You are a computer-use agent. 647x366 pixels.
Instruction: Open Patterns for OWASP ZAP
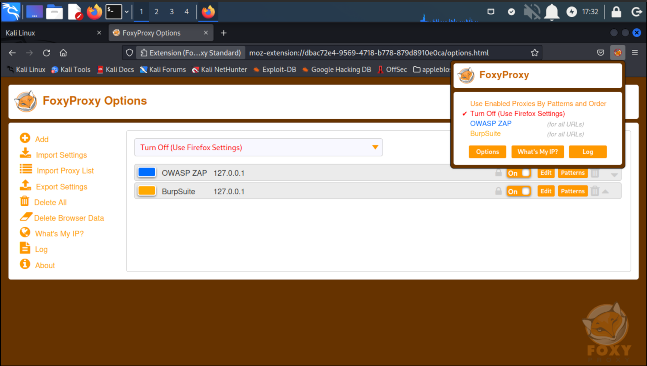[x=573, y=173]
